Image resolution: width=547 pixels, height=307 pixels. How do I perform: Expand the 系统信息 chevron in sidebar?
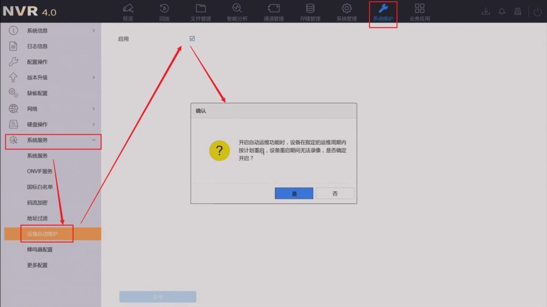pyautogui.click(x=93, y=30)
